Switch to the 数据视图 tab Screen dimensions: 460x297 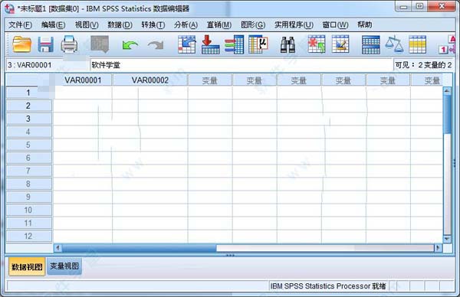pos(27,266)
